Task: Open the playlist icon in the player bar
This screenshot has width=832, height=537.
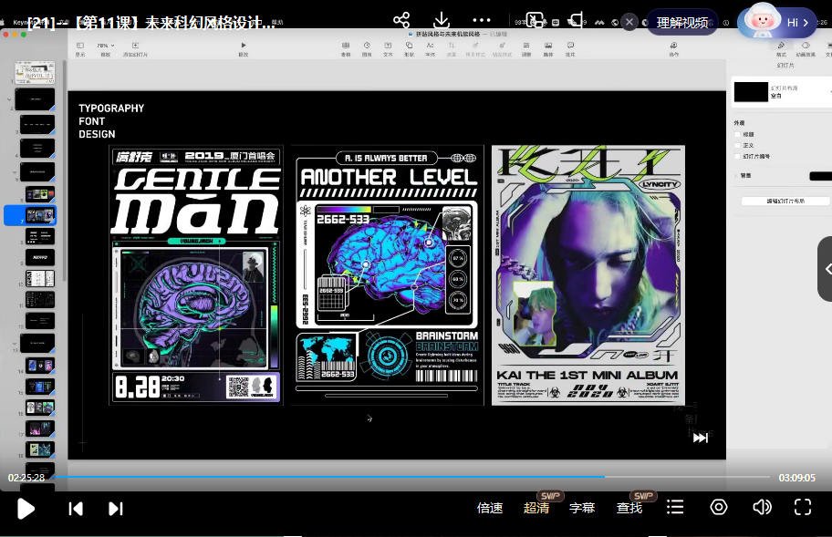Action: 675,507
